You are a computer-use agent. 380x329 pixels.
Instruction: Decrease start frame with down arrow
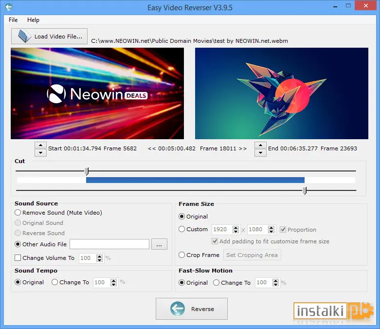40,153
